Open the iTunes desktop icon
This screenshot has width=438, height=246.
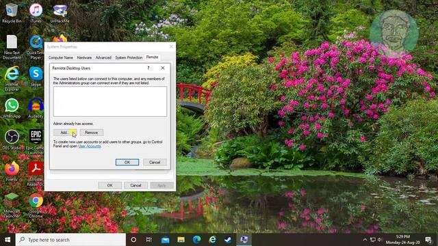pos(36,12)
